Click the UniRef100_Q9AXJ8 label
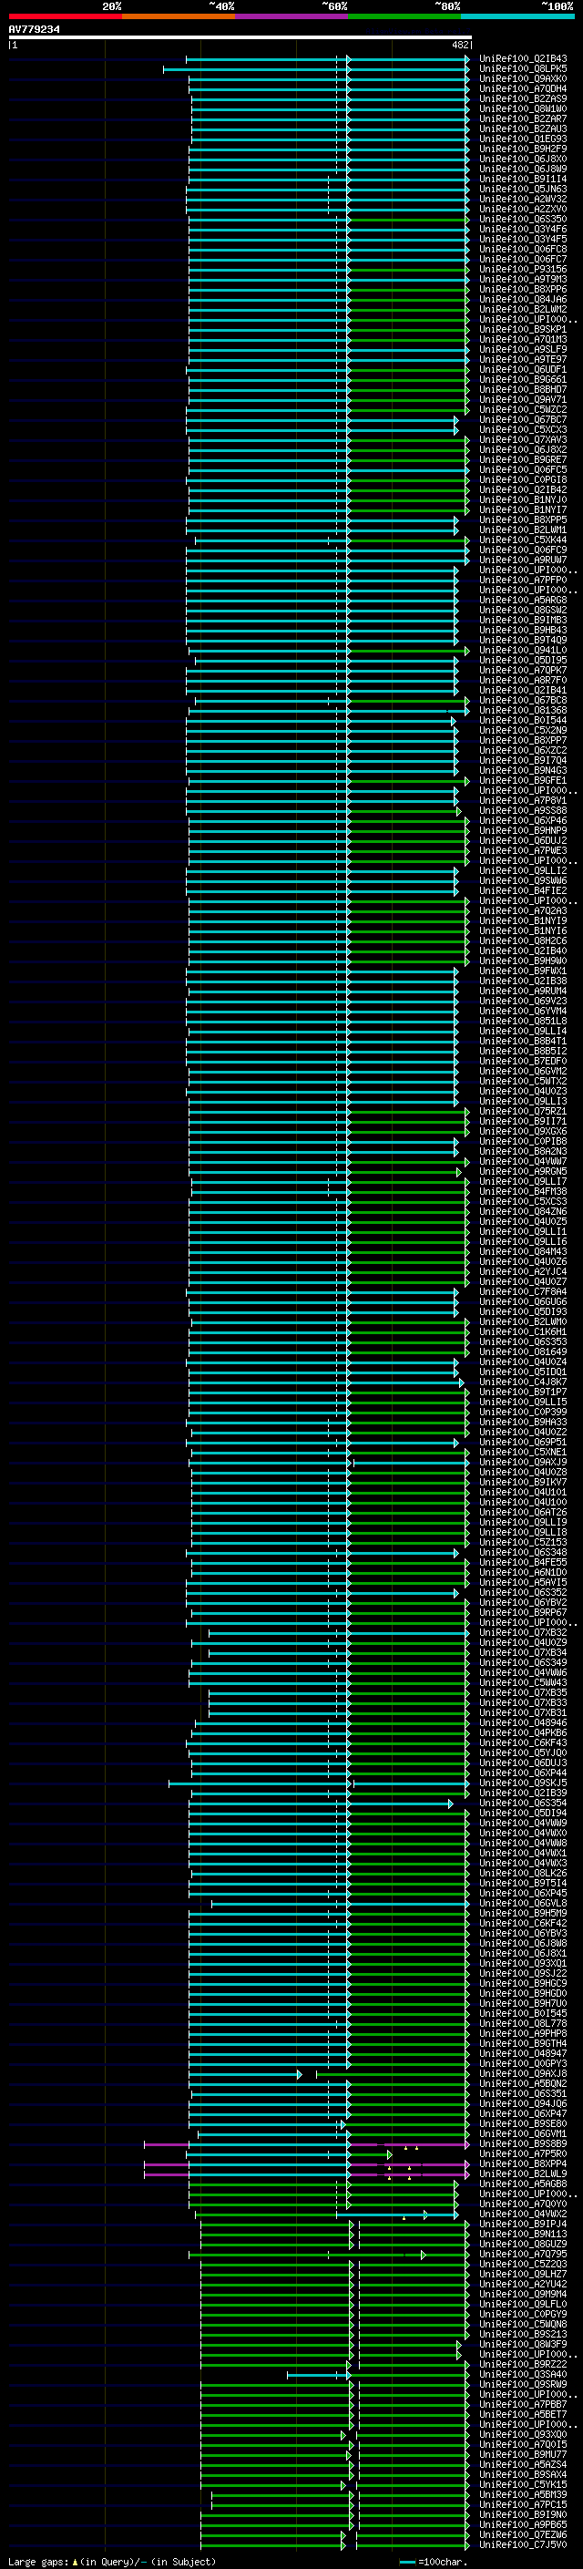Viewport: 583px width, 2569px height. coord(523,2073)
